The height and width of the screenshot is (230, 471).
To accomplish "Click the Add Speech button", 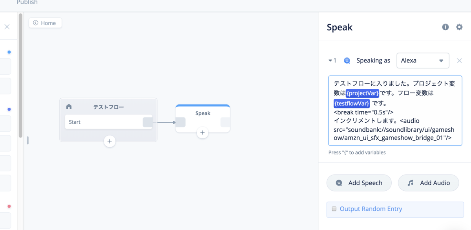I will [359, 183].
